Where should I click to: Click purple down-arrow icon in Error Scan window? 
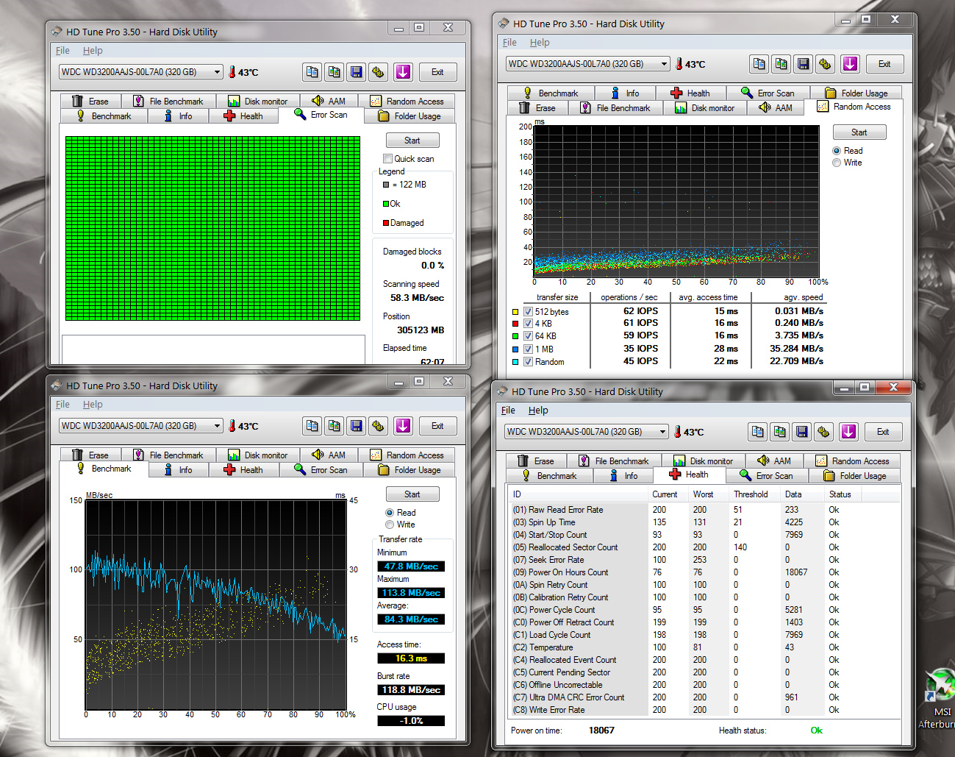(403, 72)
